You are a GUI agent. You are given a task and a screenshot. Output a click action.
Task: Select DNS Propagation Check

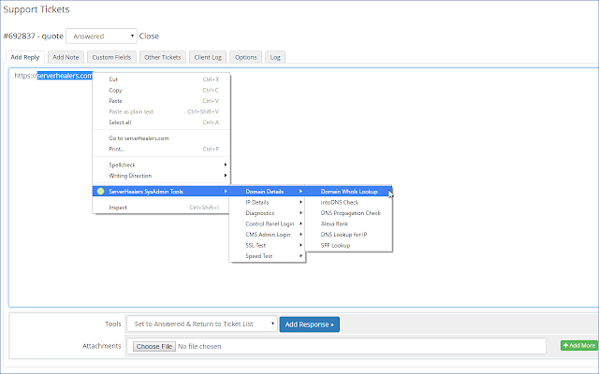(x=349, y=213)
